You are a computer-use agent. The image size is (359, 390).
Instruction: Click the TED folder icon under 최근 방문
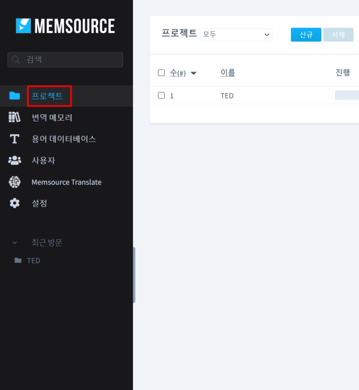coord(18,260)
